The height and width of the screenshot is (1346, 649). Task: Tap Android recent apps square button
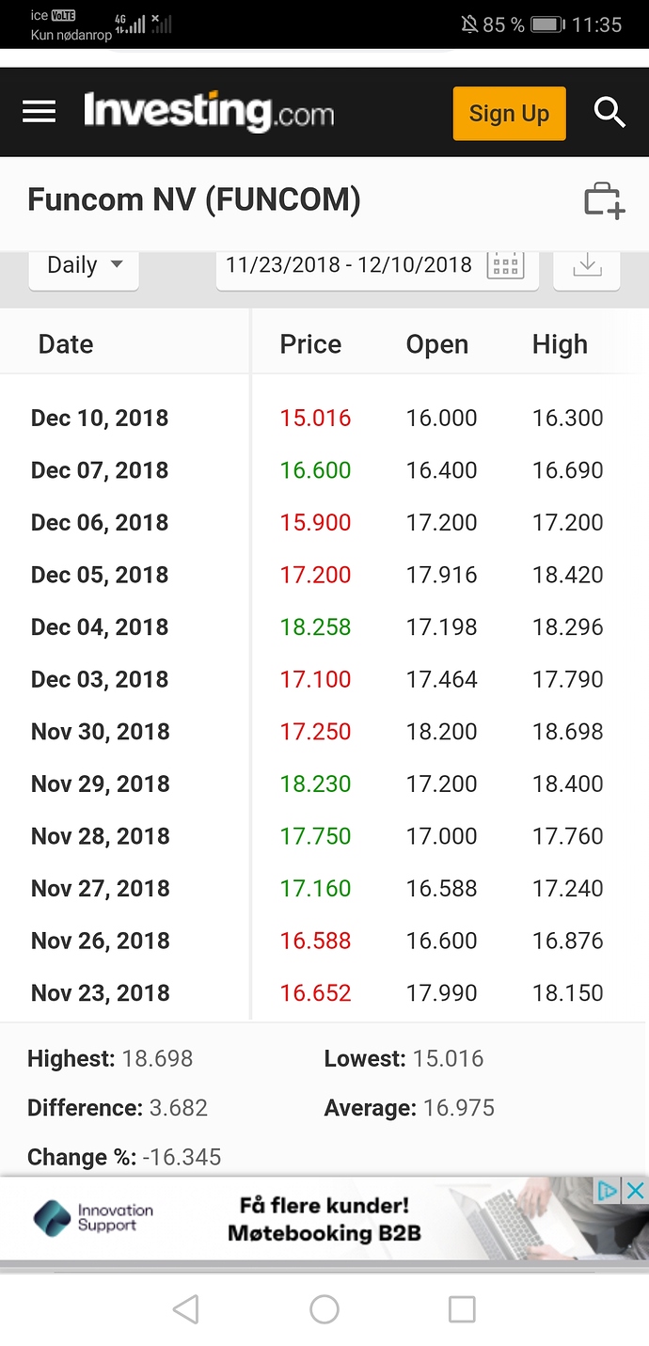[462, 1309]
